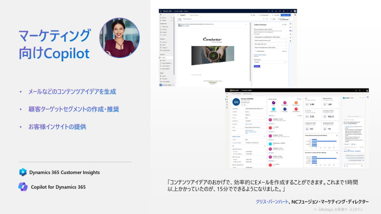Image resolution: width=381 pixels, height=214 pixels.
Task: Select the purple activity-type circle icon
Action: [x=273, y=103]
